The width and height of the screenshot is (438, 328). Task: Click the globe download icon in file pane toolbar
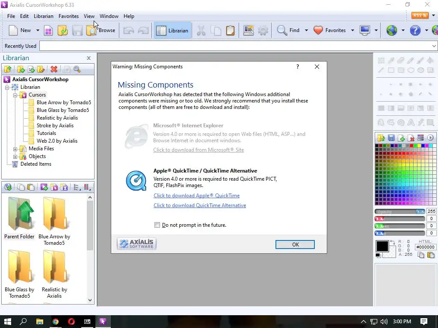point(8,187)
